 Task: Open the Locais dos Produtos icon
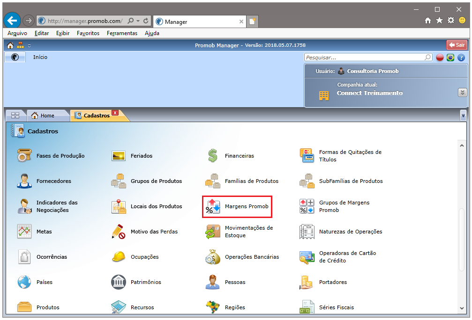[x=119, y=206]
